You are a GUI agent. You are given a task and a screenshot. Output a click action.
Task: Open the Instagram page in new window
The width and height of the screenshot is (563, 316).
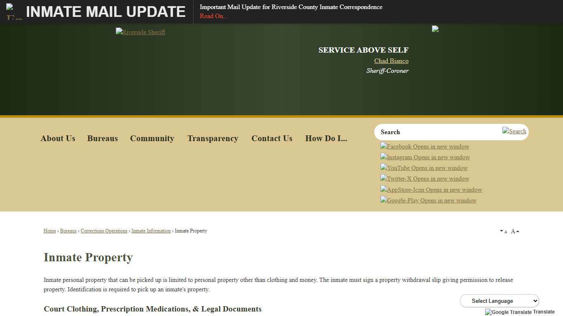(425, 157)
